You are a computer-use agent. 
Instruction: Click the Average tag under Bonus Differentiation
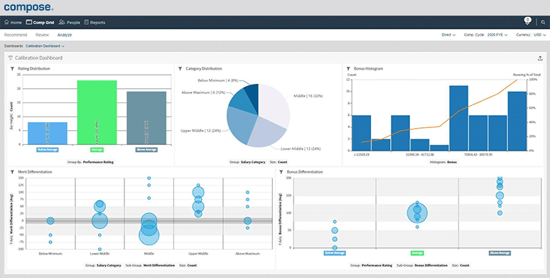pyautogui.click(x=417, y=253)
